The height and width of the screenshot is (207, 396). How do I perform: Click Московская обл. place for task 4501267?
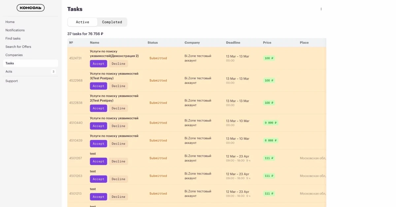pos(313,158)
